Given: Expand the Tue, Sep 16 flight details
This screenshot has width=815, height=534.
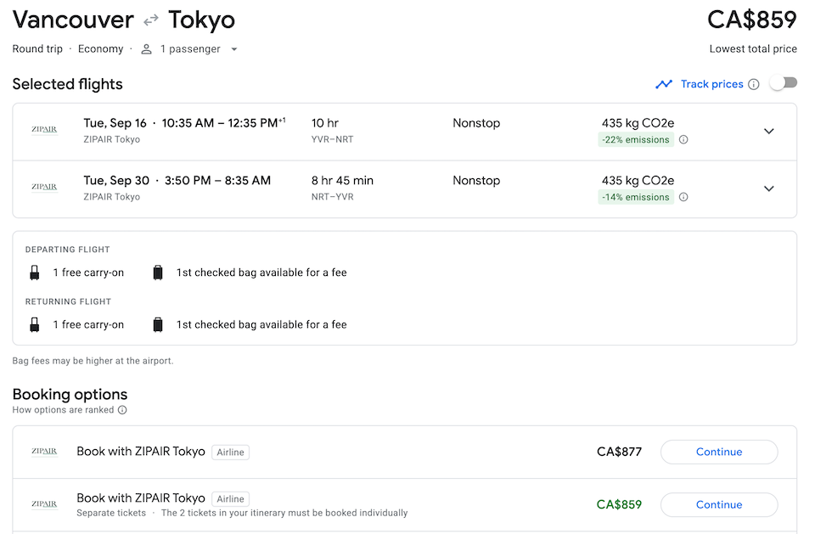Looking at the screenshot, I should (x=769, y=131).
